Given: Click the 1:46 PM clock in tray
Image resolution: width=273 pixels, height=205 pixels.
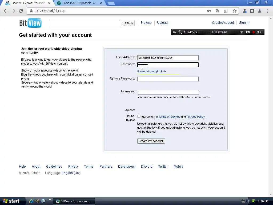Looking at the screenshot, I should click(x=263, y=201).
